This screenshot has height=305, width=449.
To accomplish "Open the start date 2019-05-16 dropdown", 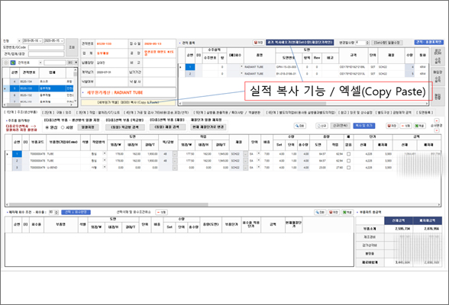I will pyautogui.click(x=40, y=41).
